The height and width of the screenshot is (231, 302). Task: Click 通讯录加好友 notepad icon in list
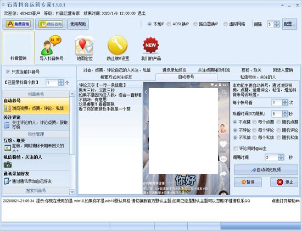(8, 181)
